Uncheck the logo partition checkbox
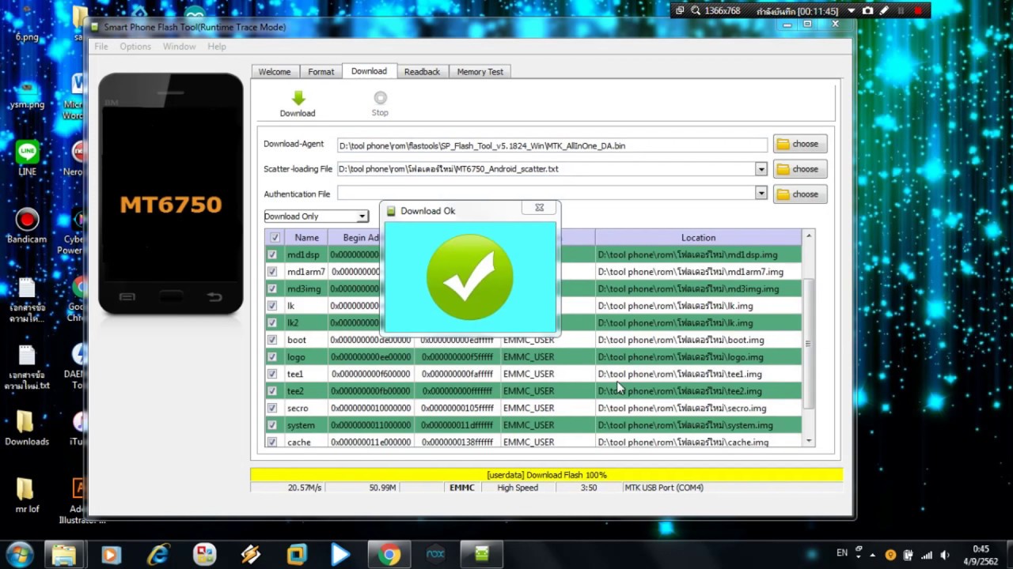The height and width of the screenshot is (569, 1013). pyautogui.click(x=272, y=357)
